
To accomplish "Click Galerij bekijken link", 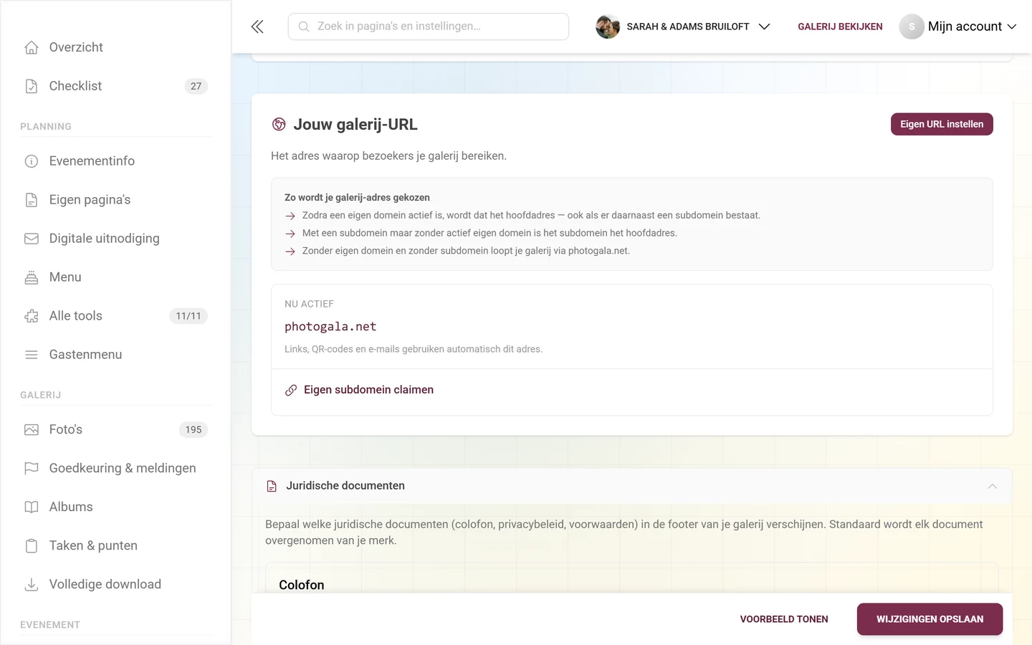I will pyautogui.click(x=840, y=27).
